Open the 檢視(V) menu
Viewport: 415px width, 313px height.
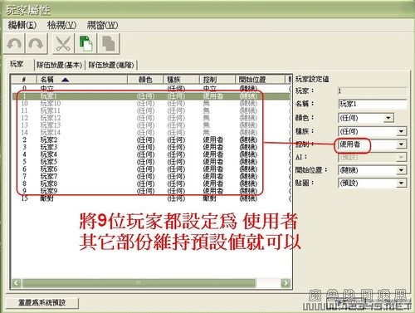click(61, 25)
